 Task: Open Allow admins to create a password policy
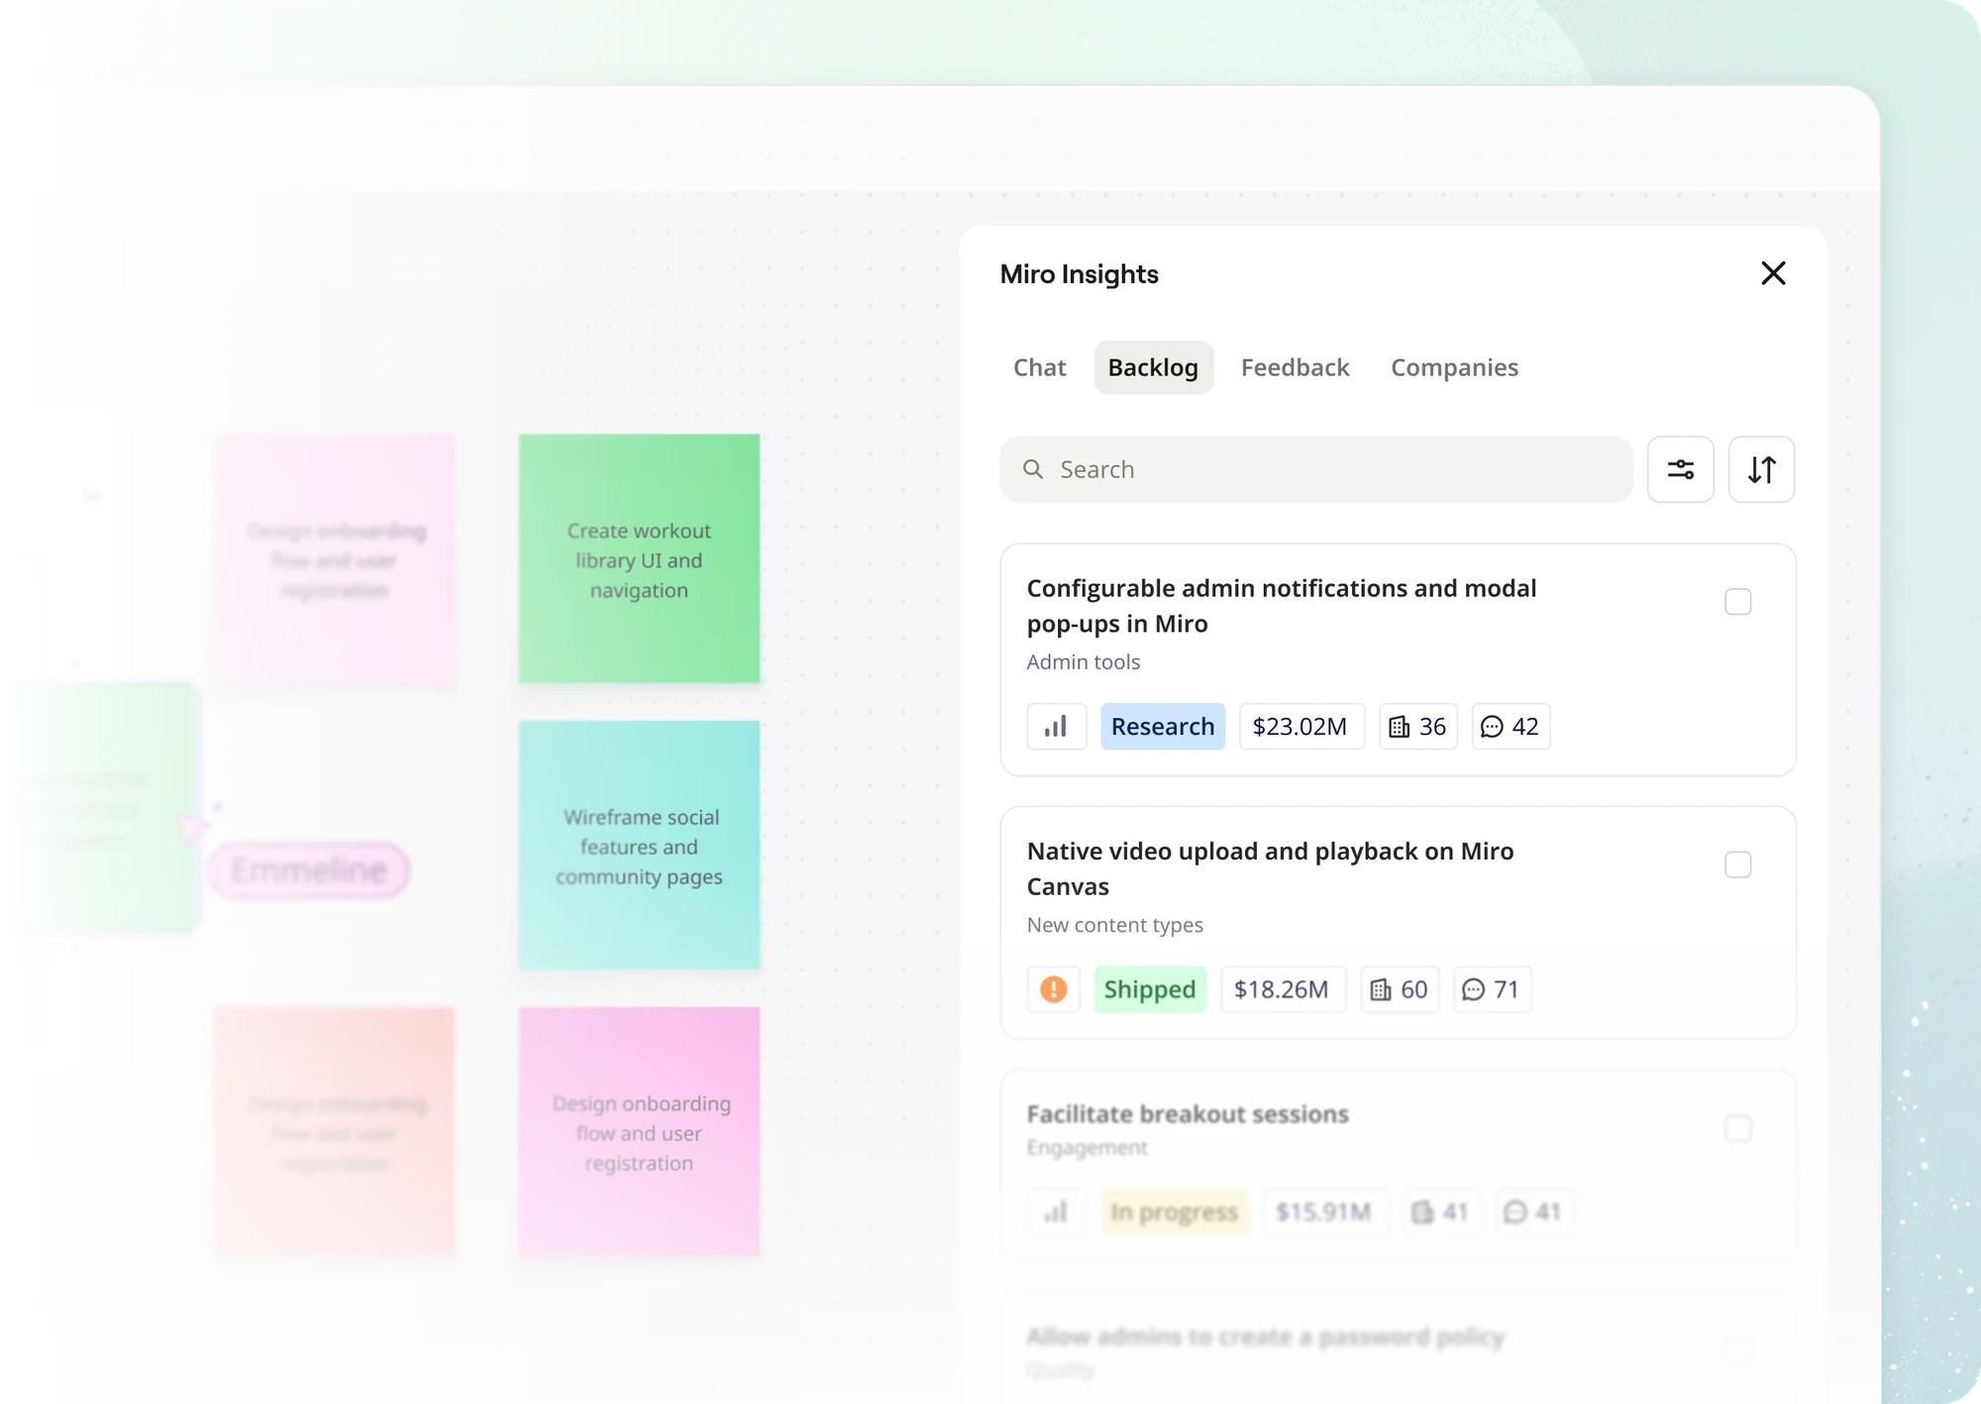1265,1337
